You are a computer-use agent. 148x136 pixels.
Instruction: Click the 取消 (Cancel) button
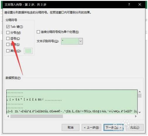tap(70, 127)
